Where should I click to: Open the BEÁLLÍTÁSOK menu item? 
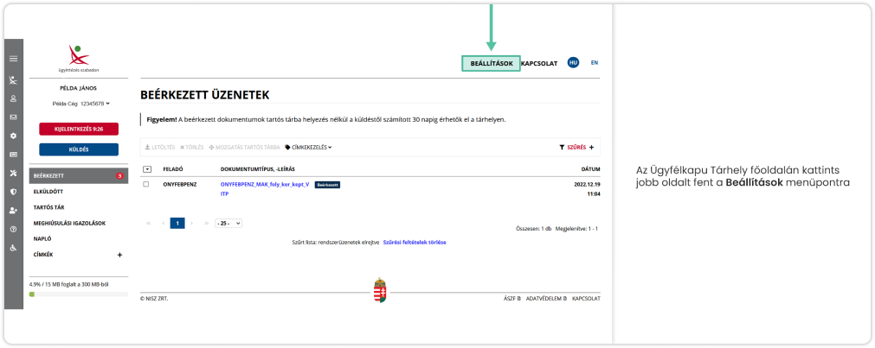(491, 64)
